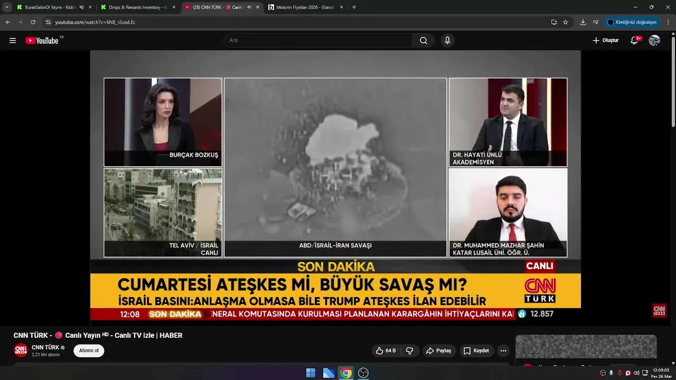
Task: Start voice search with the microphone
Action: [x=447, y=41]
